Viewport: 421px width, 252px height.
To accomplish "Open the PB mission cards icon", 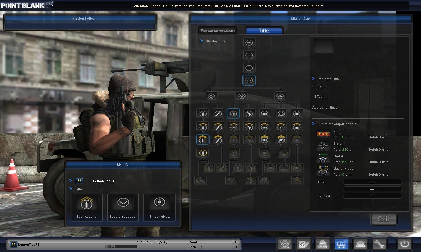I will [x=304, y=244].
